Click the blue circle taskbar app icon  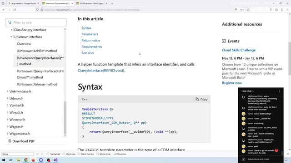pos(41,160)
